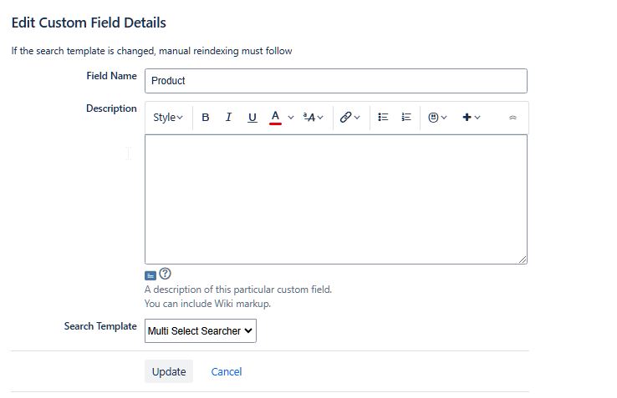The height and width of the screenshot is (398, 617).
Task: Click the Search Template label
Action: click(x=100, y=326)
